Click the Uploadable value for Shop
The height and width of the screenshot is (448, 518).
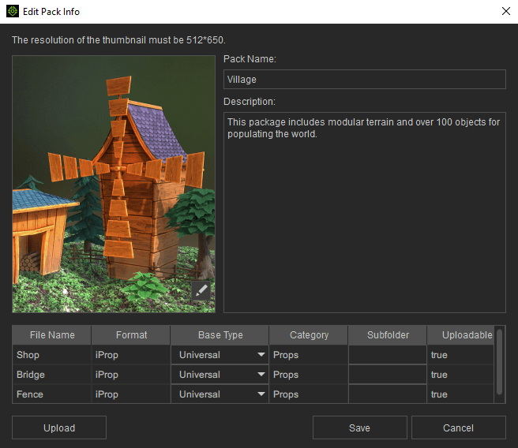460,355
